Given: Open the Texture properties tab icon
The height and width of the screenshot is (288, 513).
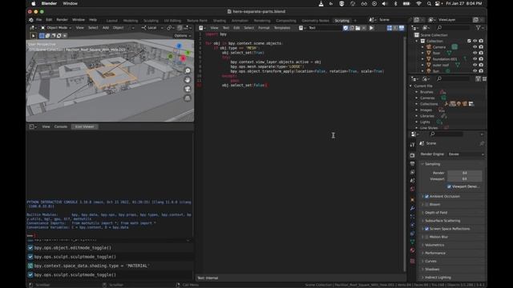Looking at the screenshot, I should 412,261.
